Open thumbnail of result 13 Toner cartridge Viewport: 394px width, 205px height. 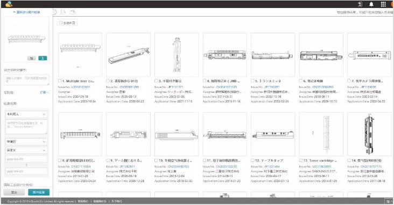pyautogui.click(x=321, y=134)
